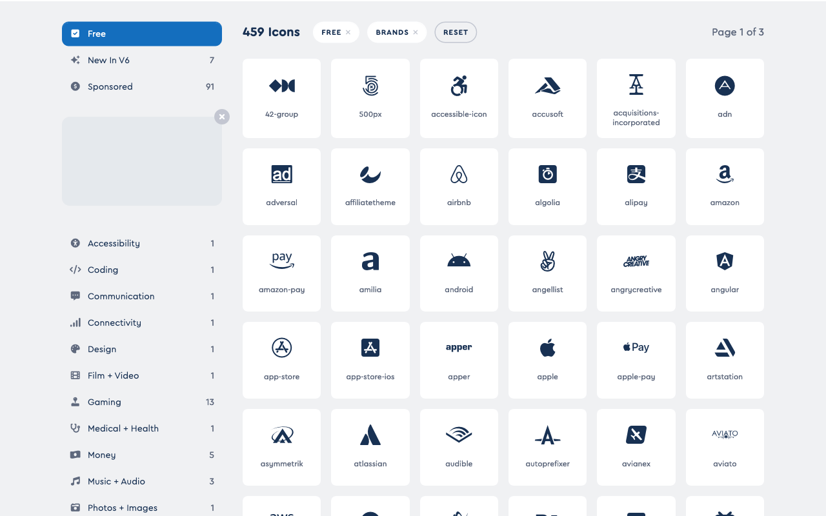Pick the affiliatetheme icon

pos(370,186)
